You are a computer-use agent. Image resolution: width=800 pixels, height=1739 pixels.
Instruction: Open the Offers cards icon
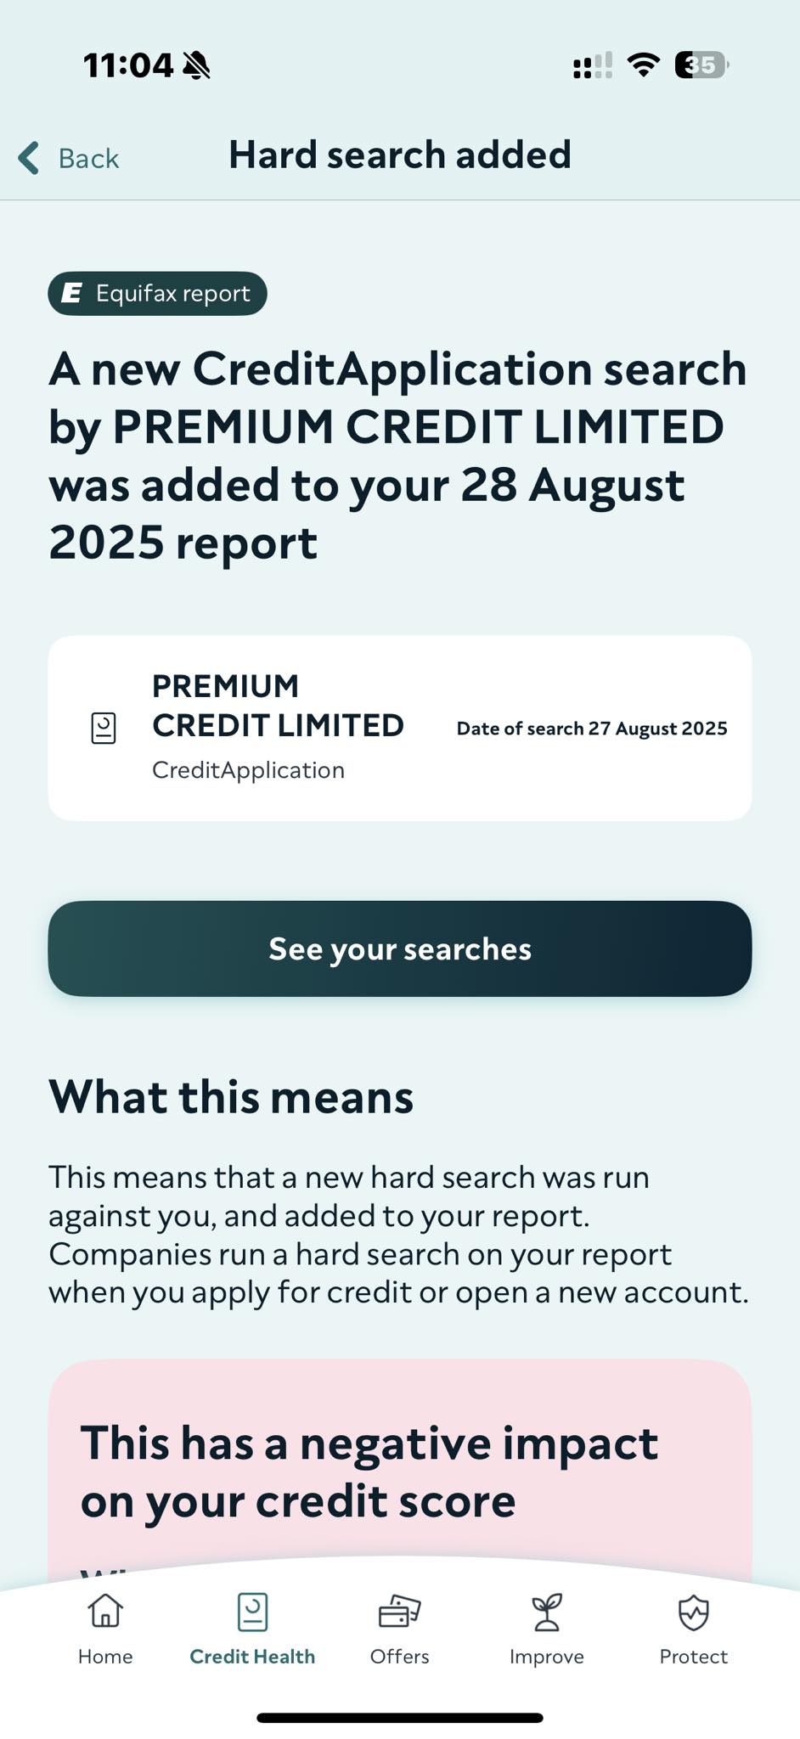[399, 1611]
